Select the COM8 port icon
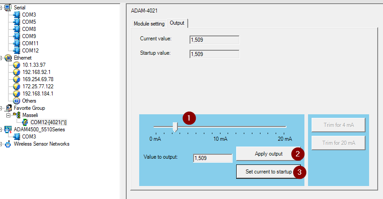Viewport: 383px width, 199px height. [x=17, y=29]
